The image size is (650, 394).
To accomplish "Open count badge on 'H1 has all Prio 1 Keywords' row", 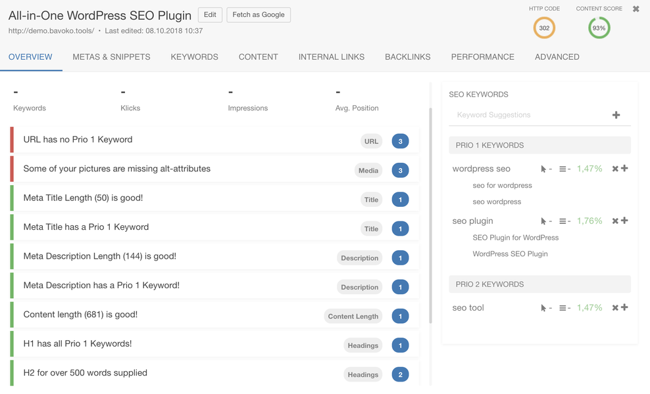I will [400, 345].
